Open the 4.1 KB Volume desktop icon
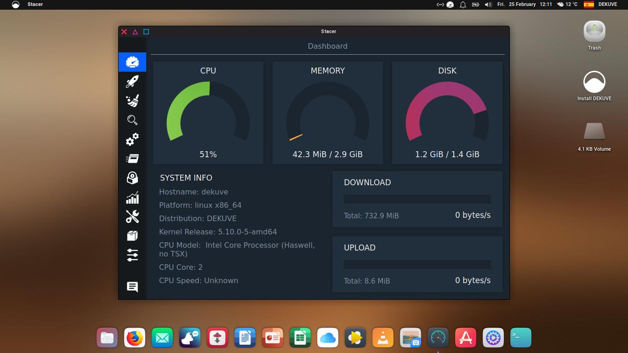628x353 pixels. coord(594,137)
